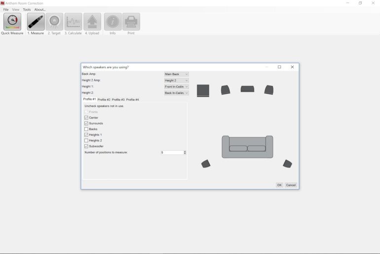The image size is (380, 254).
Task: Click the Upload arrow icon
Action: click(x=92, y=22)
